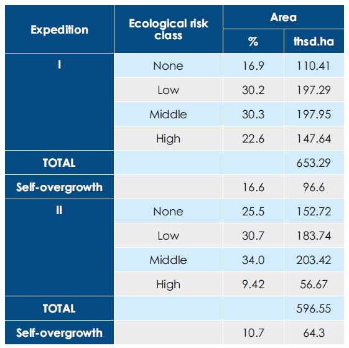Select the 30.2 percent cell
The image size is (349, 348).
[x=253, y=90]
